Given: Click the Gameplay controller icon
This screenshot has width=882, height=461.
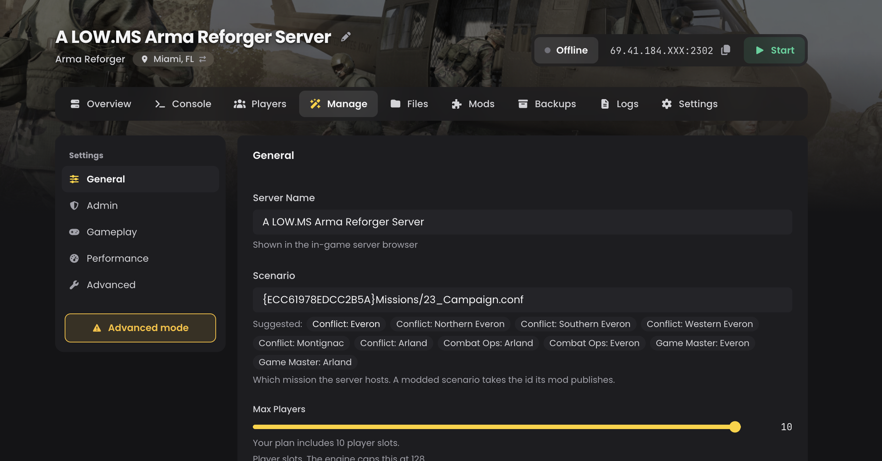Looking at the screenshot, I should point(74,232).
